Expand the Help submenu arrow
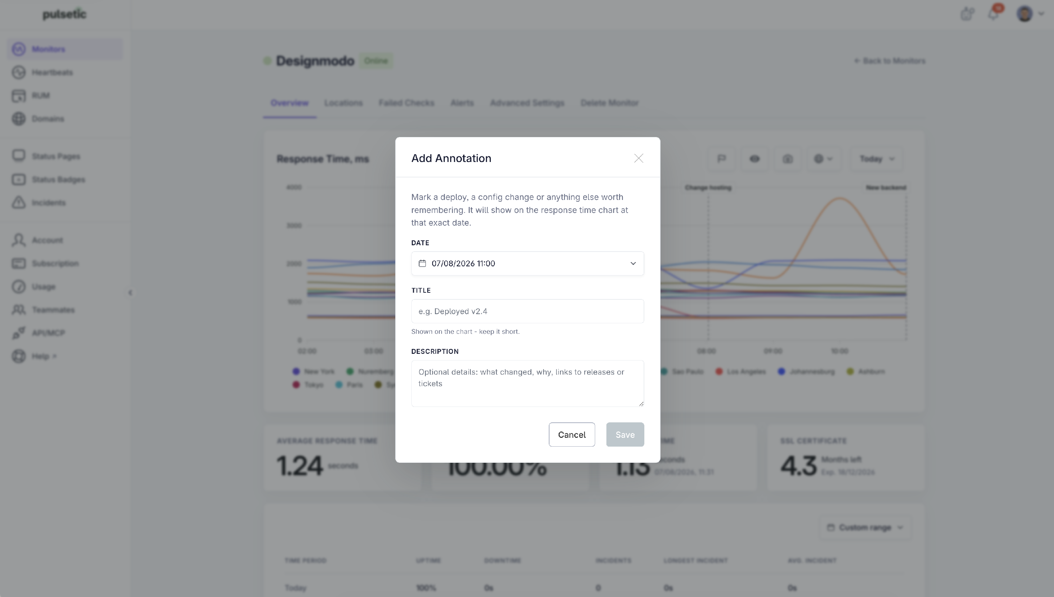The width and height of the screenshot is (1054, 597). tap(54, 356)
